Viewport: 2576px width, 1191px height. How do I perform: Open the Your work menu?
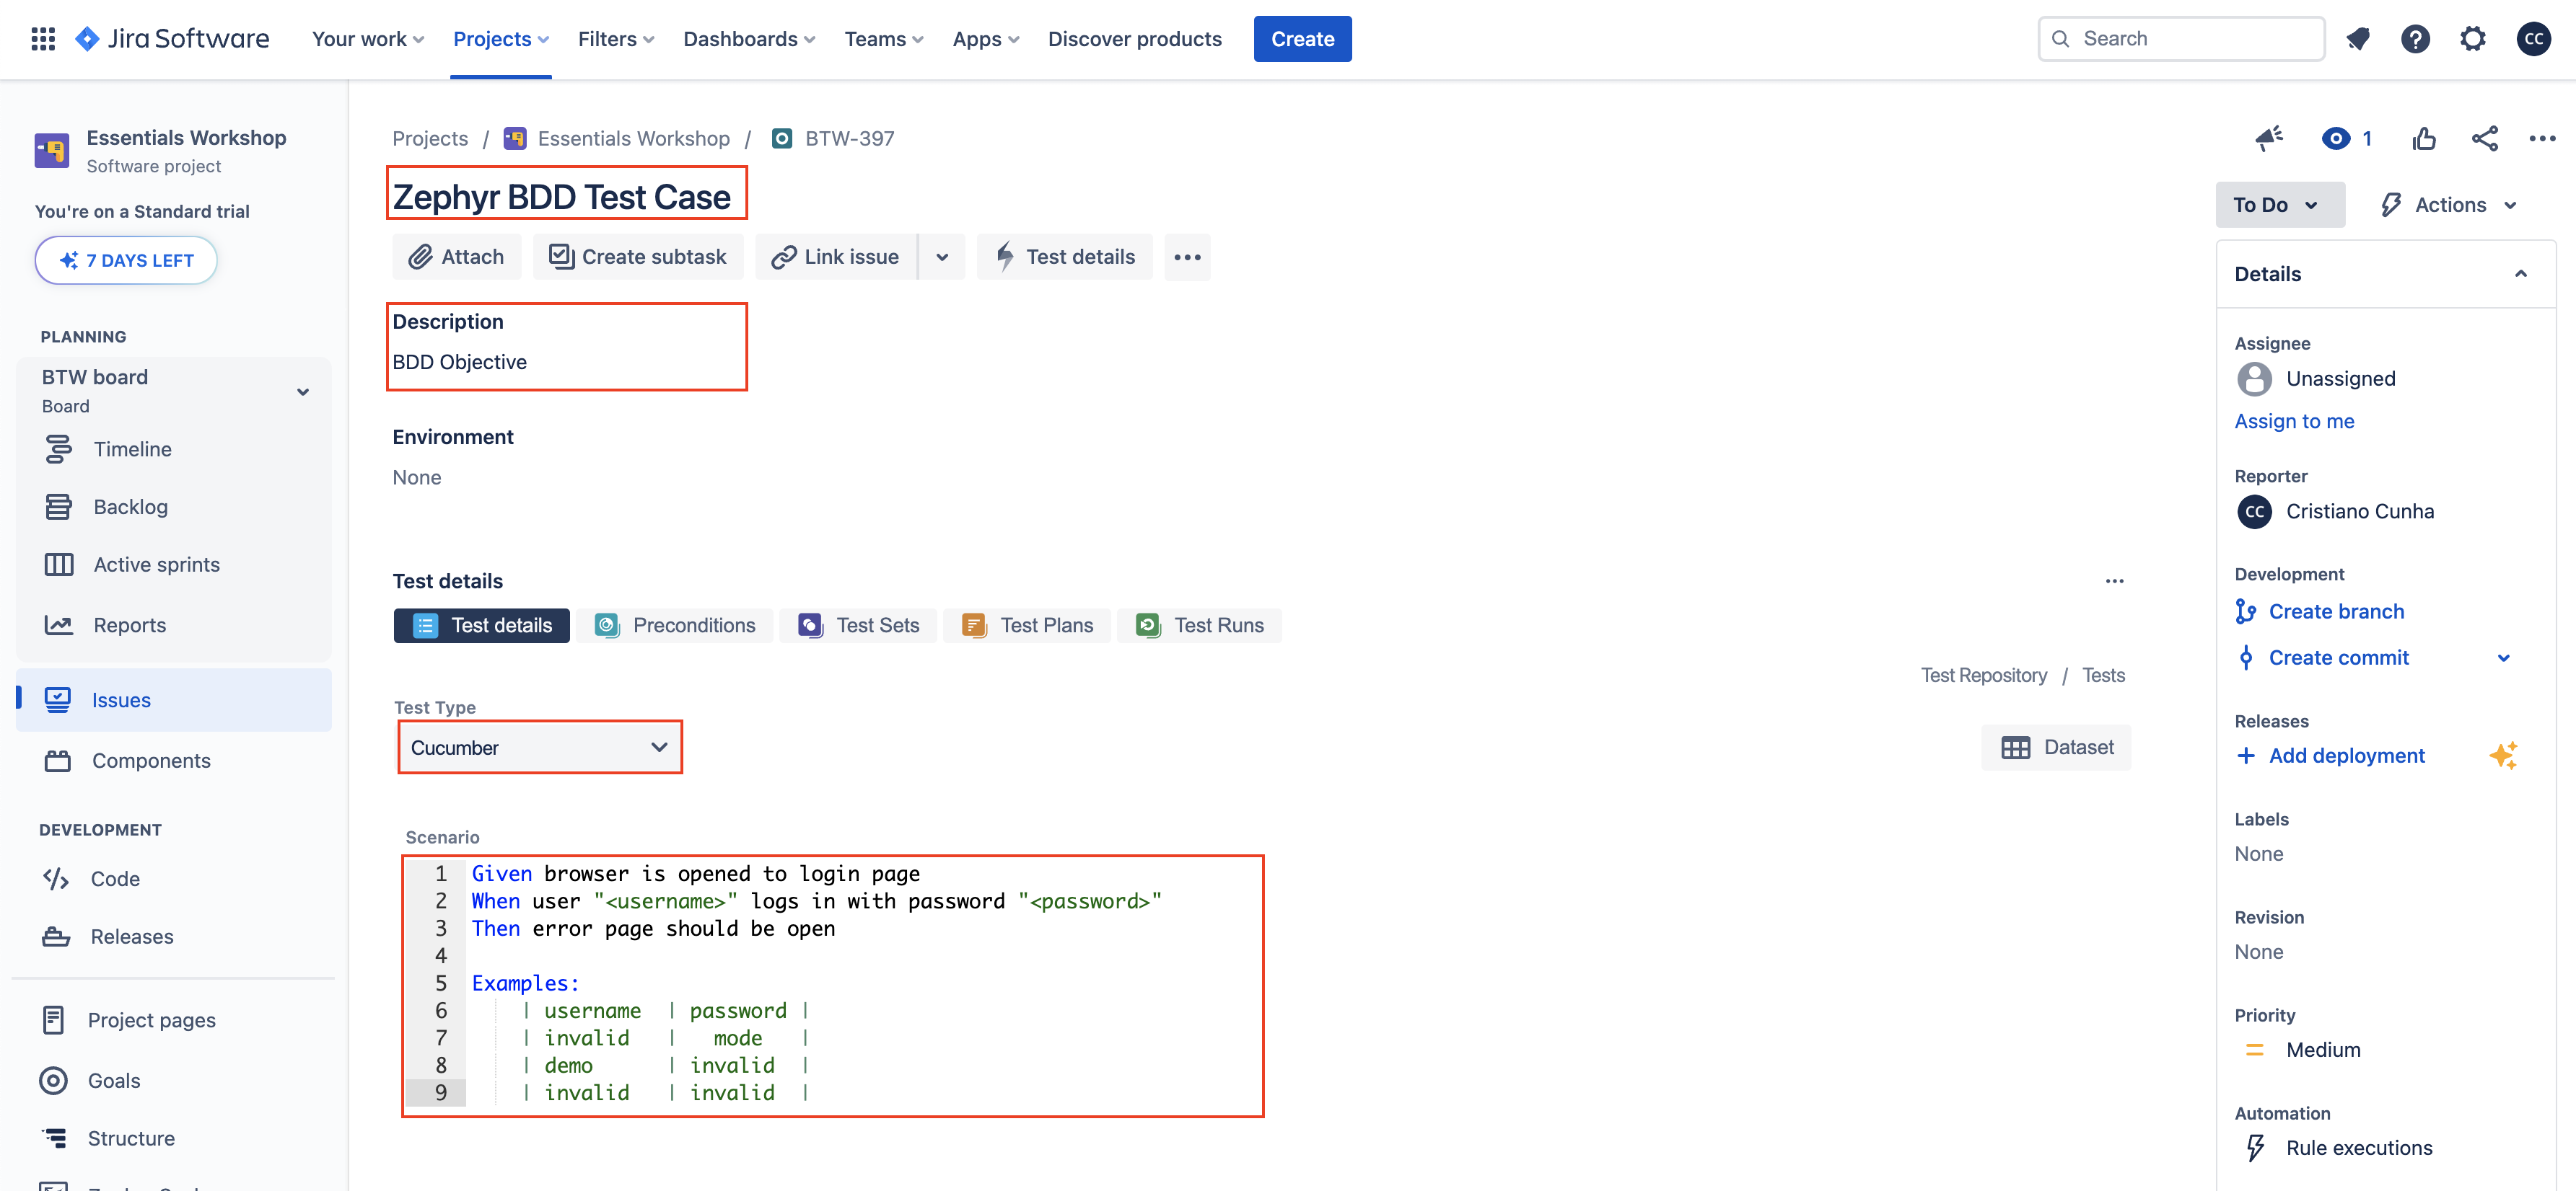pyautogui.click(x=368, y=39)
